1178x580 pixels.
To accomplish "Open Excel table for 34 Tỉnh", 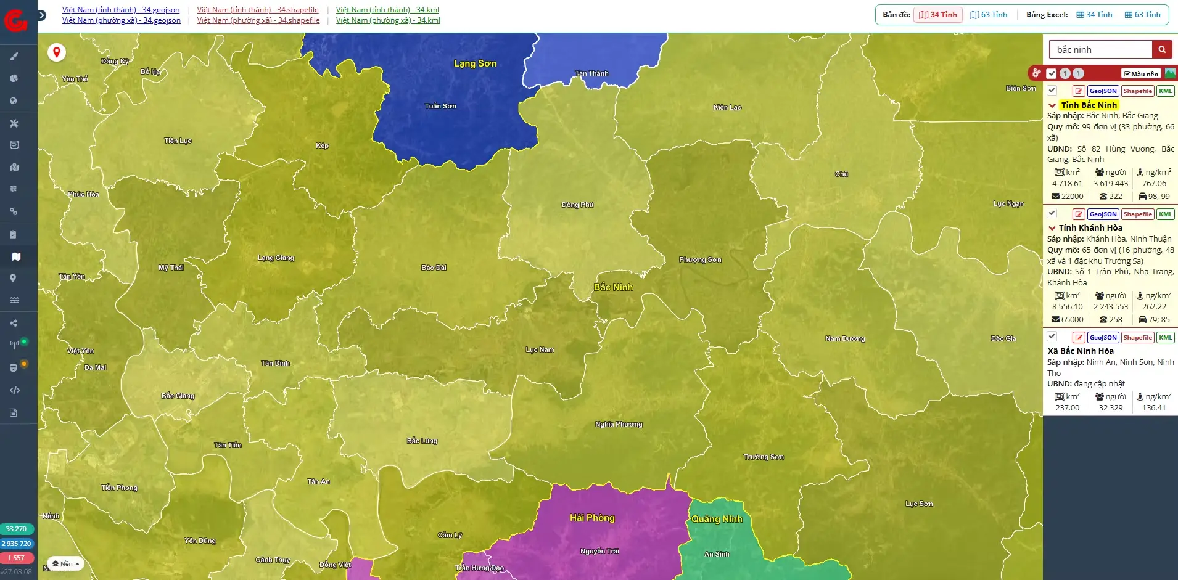I will 1095,15.
